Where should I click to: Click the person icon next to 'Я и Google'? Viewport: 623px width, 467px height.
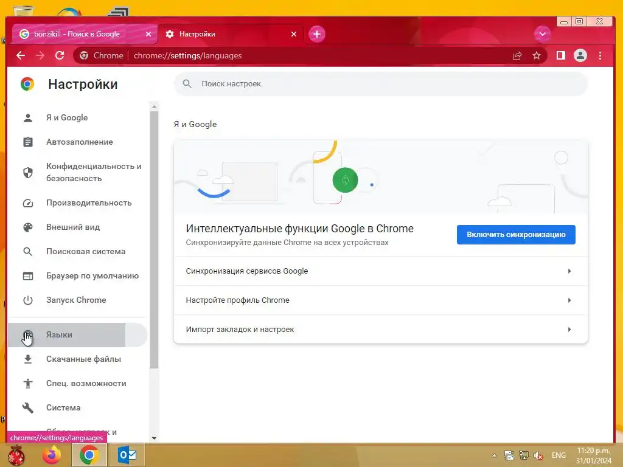(x=28, y=117)
